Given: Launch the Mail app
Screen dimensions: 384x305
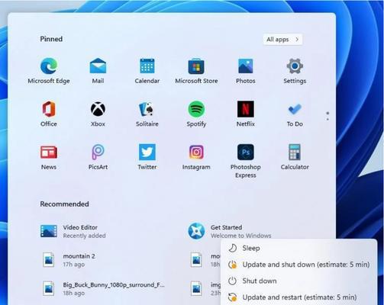Looking at the screenshot, I should point(98,71).
